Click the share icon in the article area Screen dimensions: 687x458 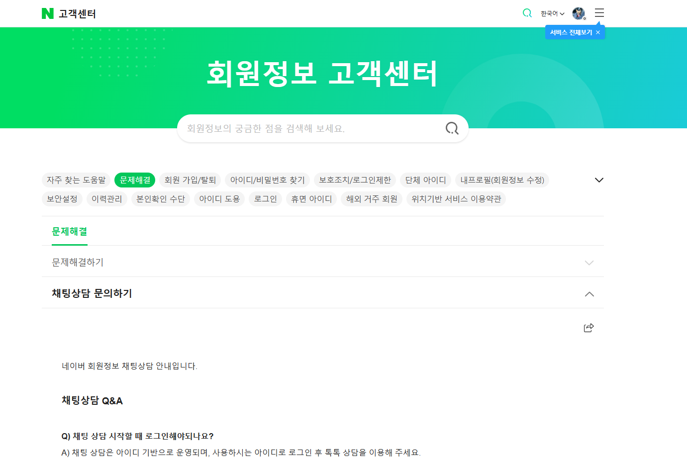588,327
